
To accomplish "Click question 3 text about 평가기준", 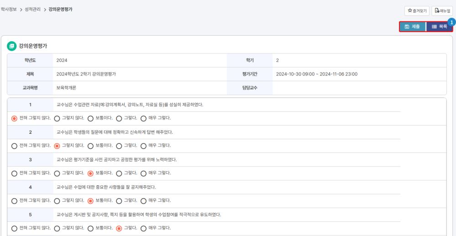I will click(116, 160).
